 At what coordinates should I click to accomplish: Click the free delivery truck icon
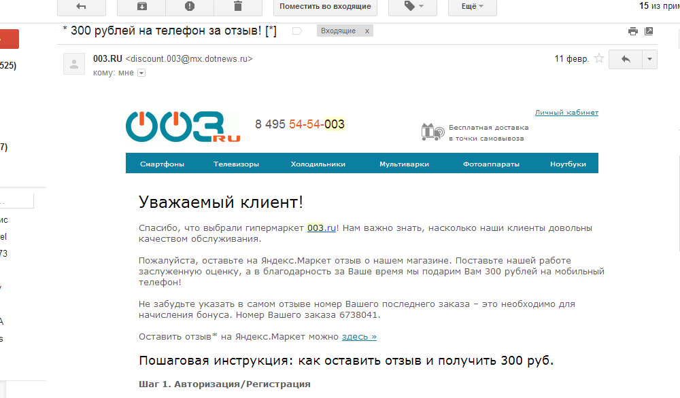pyautogui.click(x=432, y=132)
